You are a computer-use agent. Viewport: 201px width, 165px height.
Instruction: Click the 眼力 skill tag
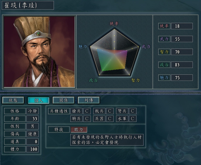pyautogui.click(x=79, y=129)
